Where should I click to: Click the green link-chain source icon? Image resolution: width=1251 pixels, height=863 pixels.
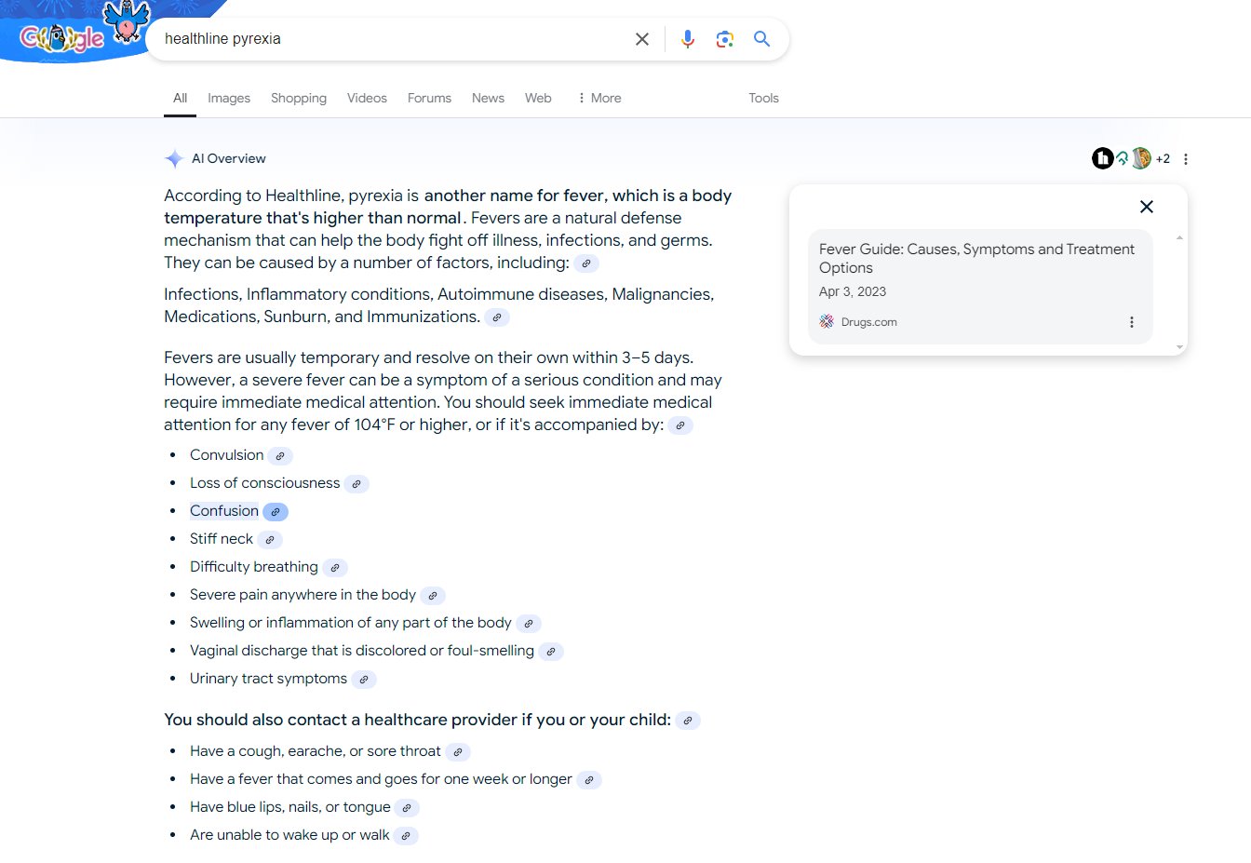[x=1122, y=158]
